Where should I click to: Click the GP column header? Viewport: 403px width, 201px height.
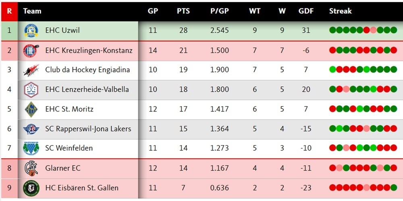click(153, 11)
